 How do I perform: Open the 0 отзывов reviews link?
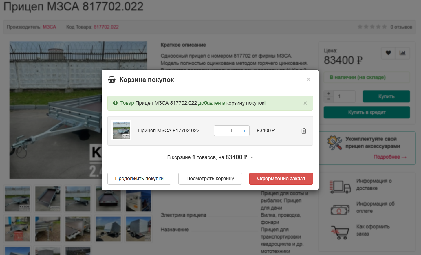click(401, 27)
